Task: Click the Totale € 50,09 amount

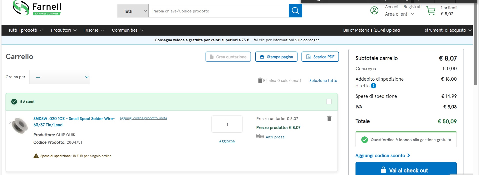Action: coord(447,121)
